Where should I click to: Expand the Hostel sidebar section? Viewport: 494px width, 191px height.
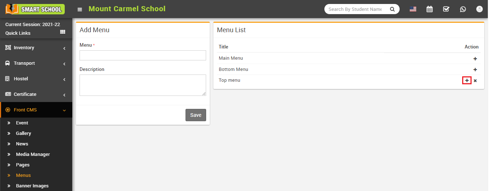pos(36,79)
